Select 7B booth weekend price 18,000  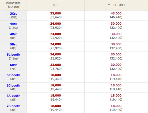(x=116, y=106)
